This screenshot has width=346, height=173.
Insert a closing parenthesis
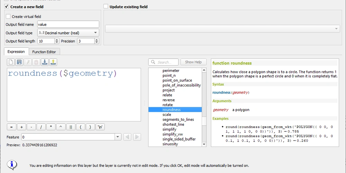90,127
